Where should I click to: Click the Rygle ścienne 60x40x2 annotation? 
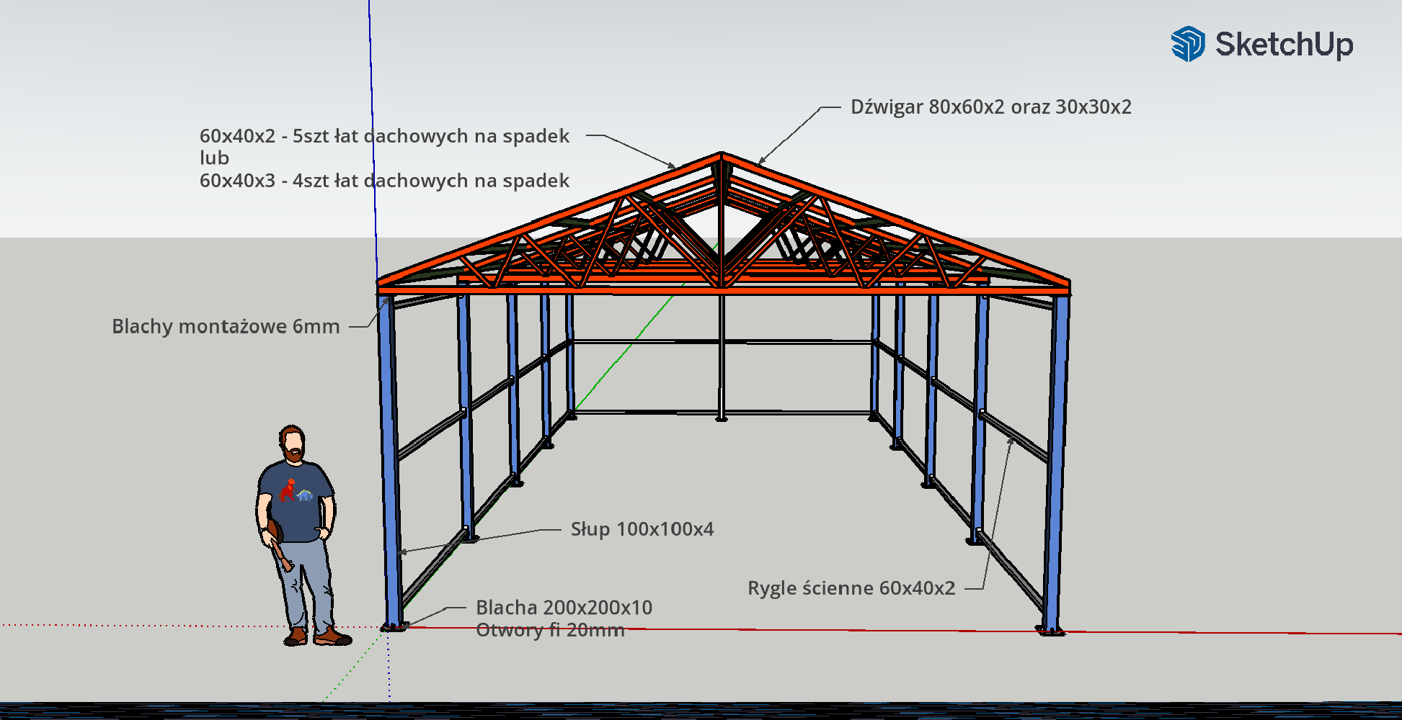click(851, 588)
